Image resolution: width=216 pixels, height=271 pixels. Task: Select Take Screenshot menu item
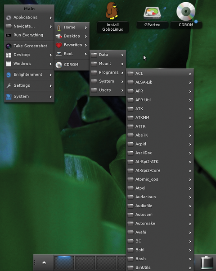(x=29, y=46)
